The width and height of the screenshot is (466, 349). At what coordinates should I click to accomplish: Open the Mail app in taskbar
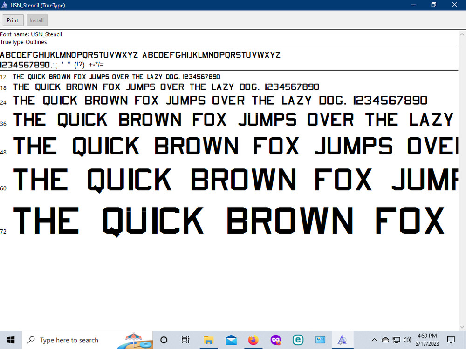[x=231, y=340]
